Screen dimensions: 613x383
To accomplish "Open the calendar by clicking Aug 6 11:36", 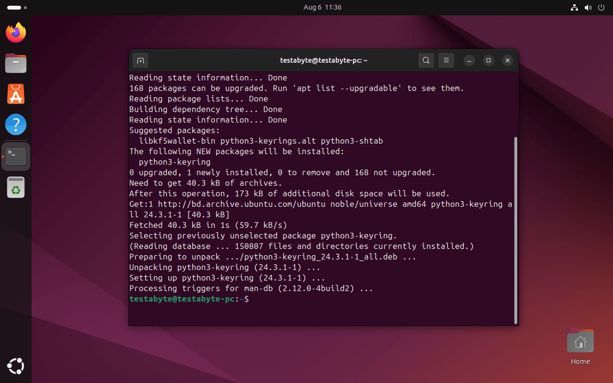I will click(322, 7).
